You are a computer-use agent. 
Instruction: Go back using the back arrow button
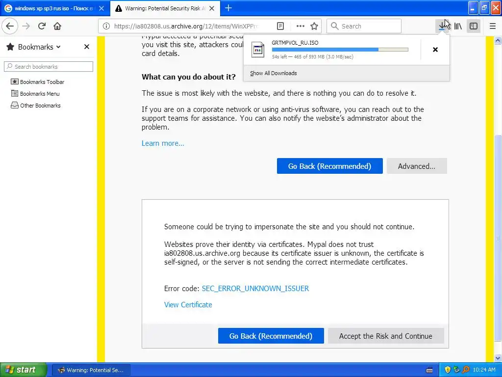click(10, 26)
